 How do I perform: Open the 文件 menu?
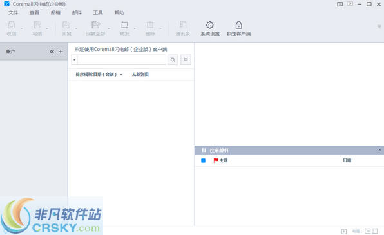[14, 12]
